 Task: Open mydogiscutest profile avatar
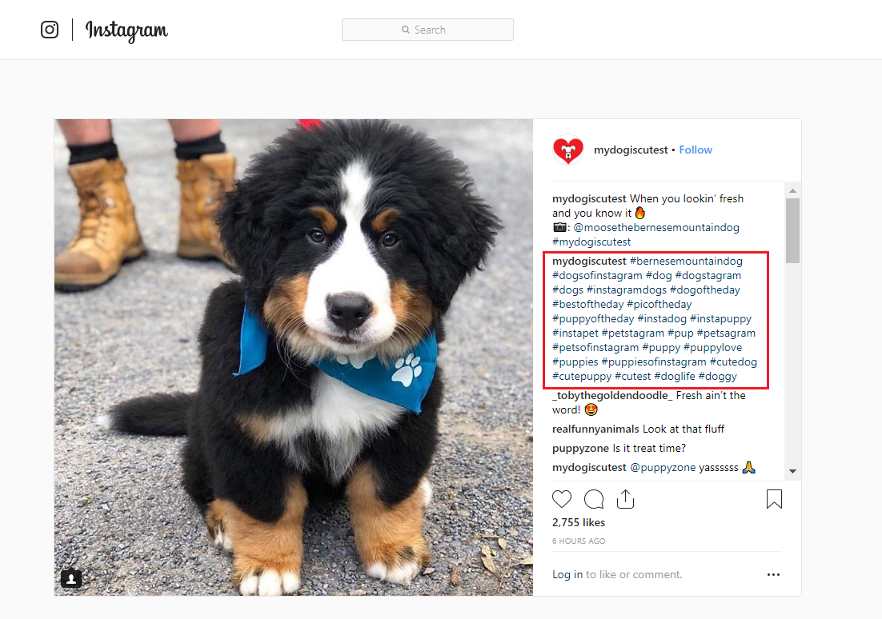click(x=568, y=150)
